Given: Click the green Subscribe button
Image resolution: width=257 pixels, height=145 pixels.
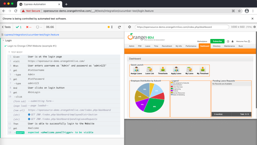Looking at the screenshot, I should point(217,41).
